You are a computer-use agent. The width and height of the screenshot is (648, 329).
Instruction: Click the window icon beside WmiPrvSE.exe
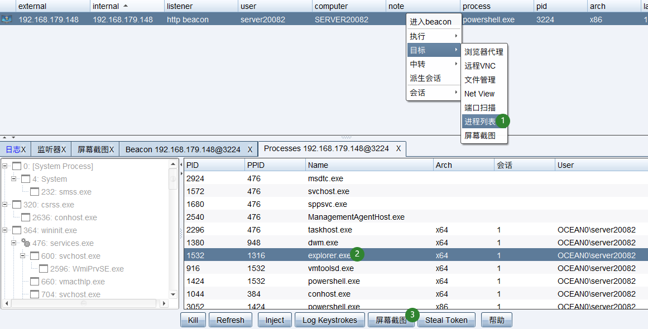click(44, 269)
